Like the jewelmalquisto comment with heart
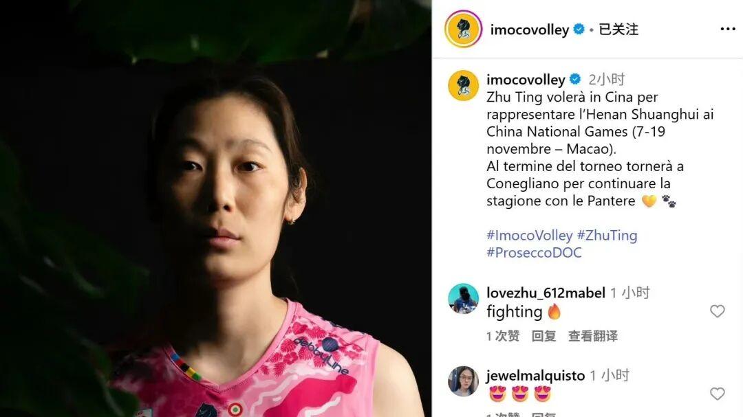This screenshot has height=417, width=743. pyautogui.click(x=717, y=394)
